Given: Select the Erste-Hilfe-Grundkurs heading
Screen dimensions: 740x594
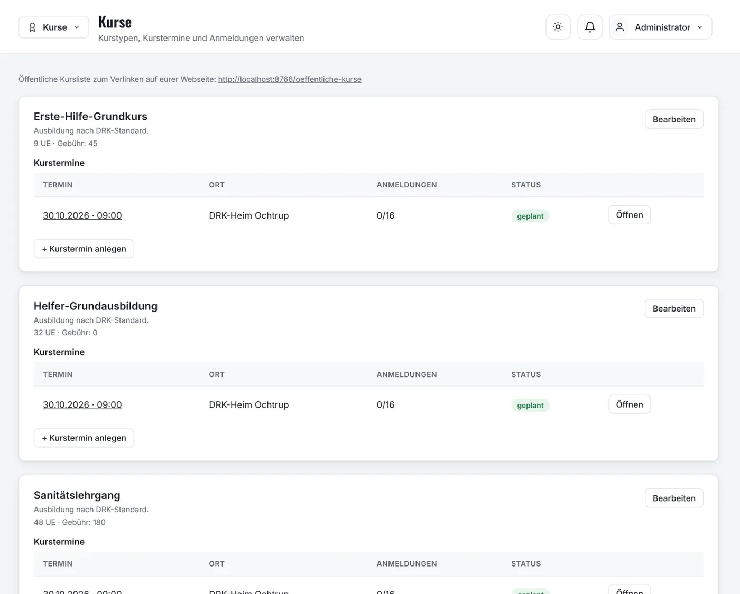Looking at the screenshot, I should tap(90, 116).
